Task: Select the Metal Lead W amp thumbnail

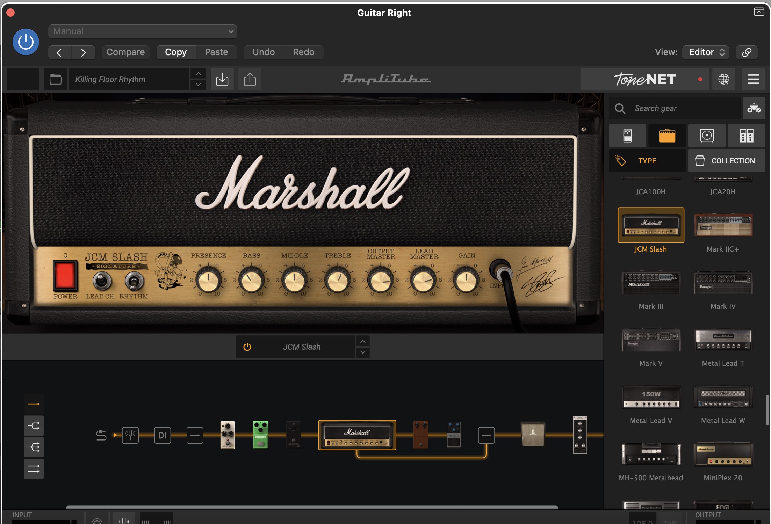Action: (723, 397)
